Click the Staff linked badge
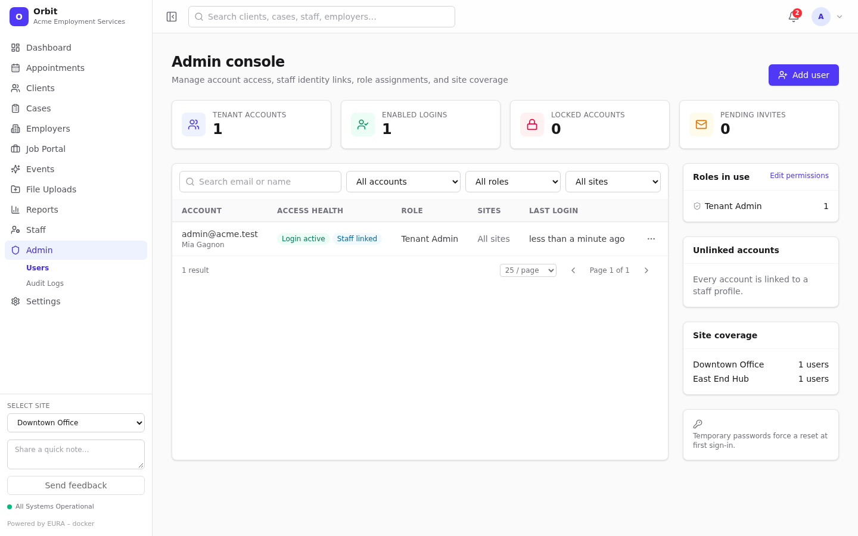This screenshot has height=536, width=858. click(357, 239)
